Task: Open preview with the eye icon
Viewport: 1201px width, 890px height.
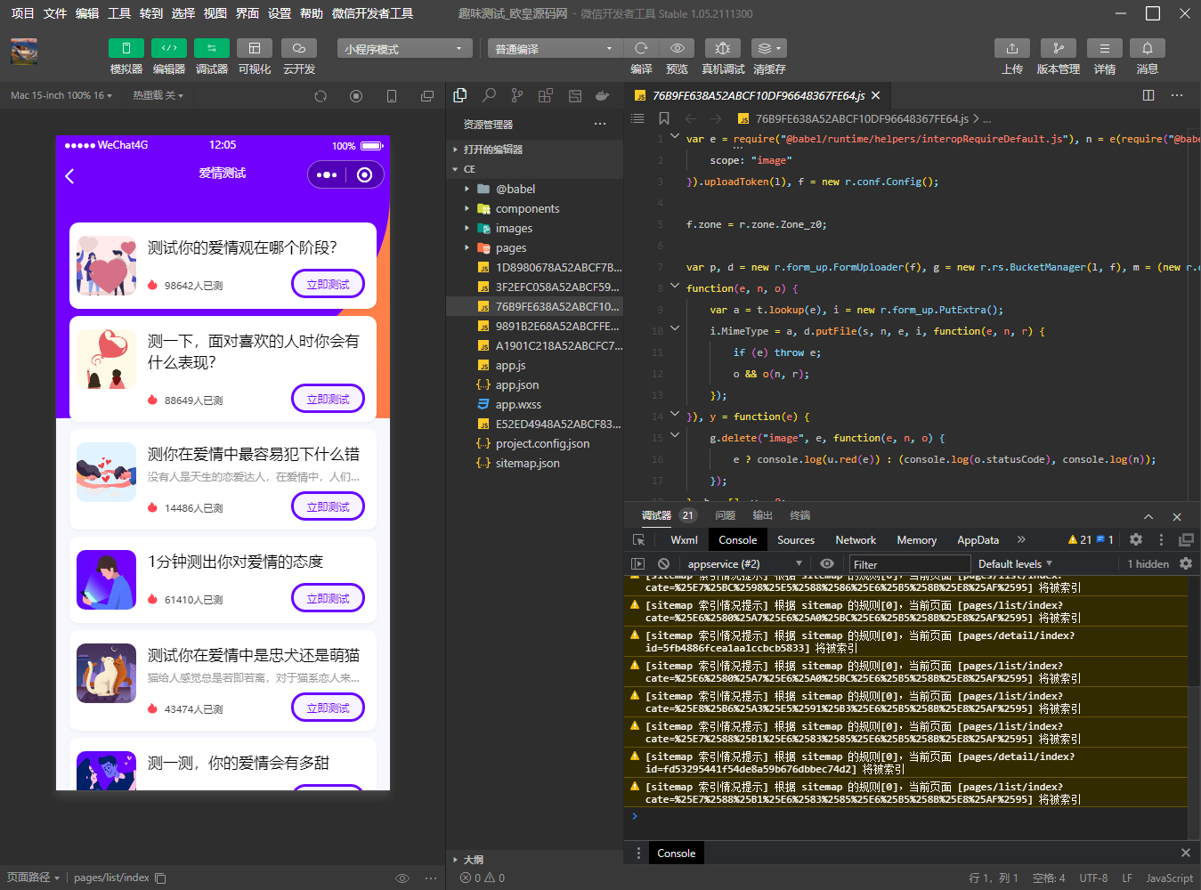Action: pyautogui.click(x=678, y=48)
